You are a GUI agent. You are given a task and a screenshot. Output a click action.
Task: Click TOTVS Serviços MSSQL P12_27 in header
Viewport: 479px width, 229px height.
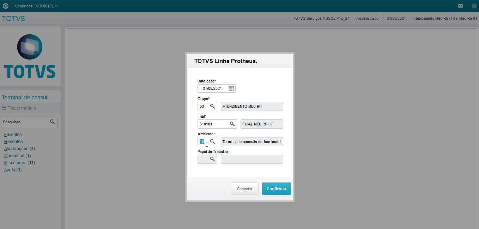tap(321, 18)
